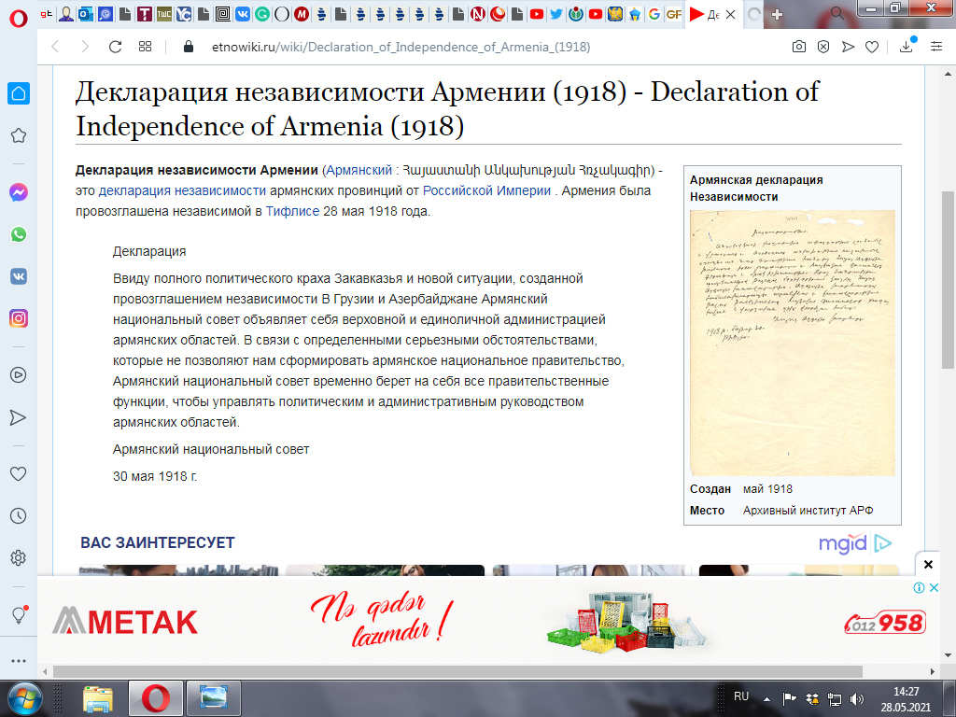Image resolution: width=956 pixels, height=717 pixels.
Task: Open the image viewer taskbar button
Action: 213,698
